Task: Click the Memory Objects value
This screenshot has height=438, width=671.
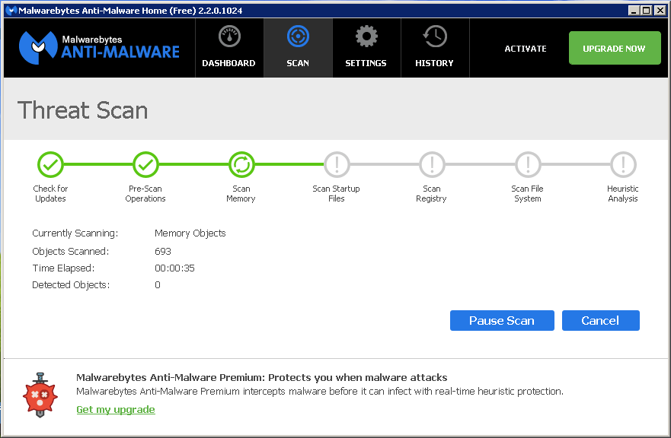Action: coord(190,233)
